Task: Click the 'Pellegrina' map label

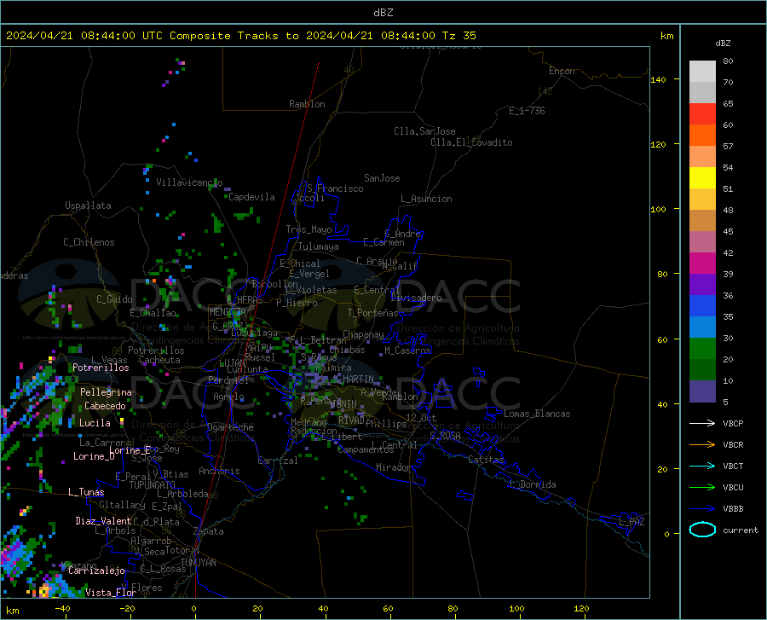Action: tap(106, 392)
